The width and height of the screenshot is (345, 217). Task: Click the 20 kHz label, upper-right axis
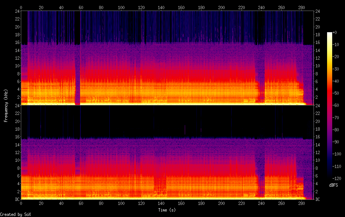click(x=318, y=27)
